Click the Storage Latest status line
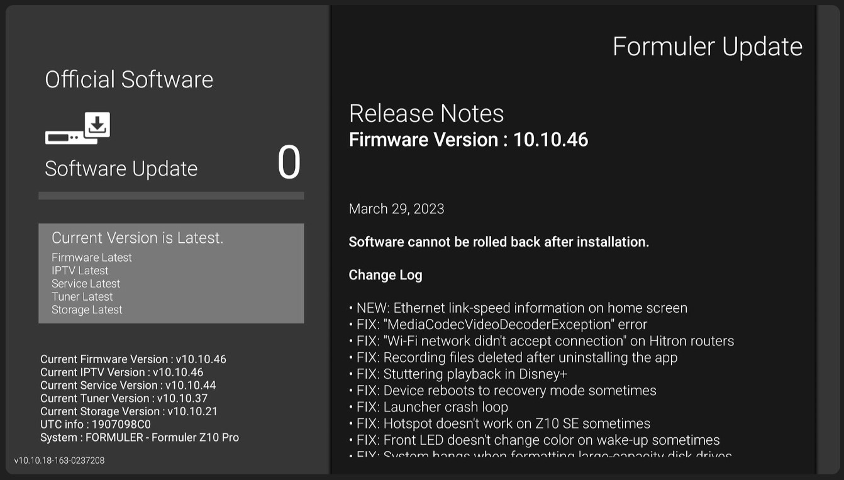The image size is (844, 480). [x=87, y=310]
